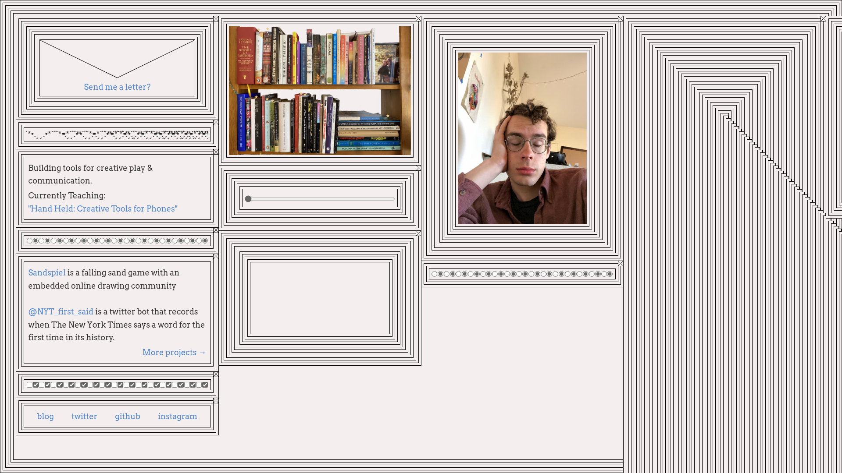Viewport: 842px width, 473px height.
Task: Click inside the empty text box below the slider
Action: click(320, 298)
